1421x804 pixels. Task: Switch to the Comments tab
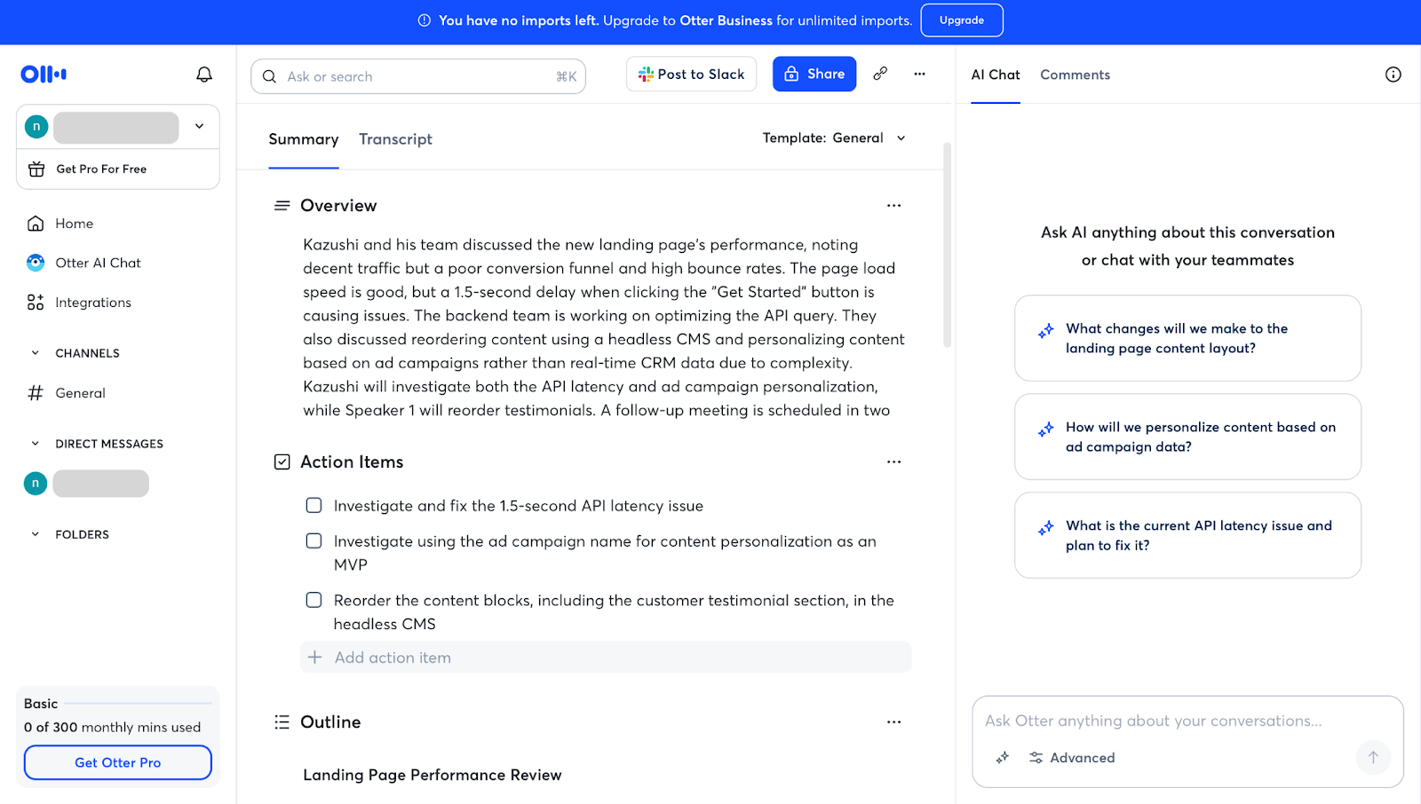click(x=1075, y=75)
